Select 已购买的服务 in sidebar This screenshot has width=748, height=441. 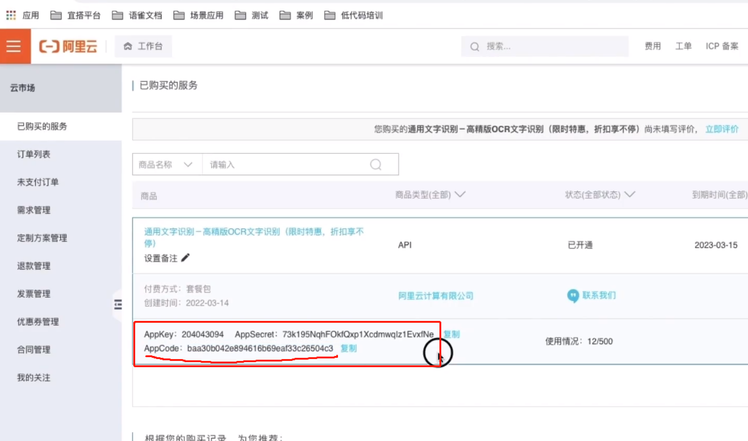point(61,126)
